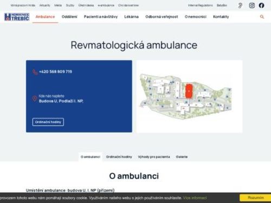
Task: Accept cookies with the Rozumím button
Action: (x=255, y=198)
